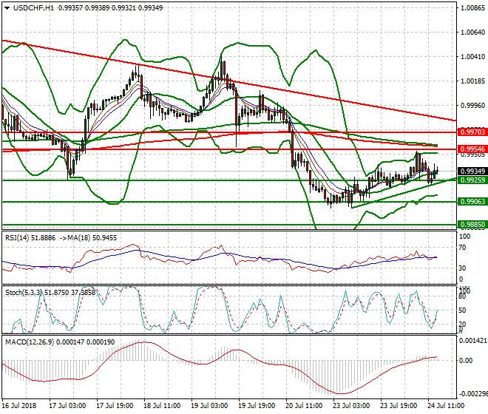
Task: Click the MACD scale value 0.001421
Action: tap(472, 341)
